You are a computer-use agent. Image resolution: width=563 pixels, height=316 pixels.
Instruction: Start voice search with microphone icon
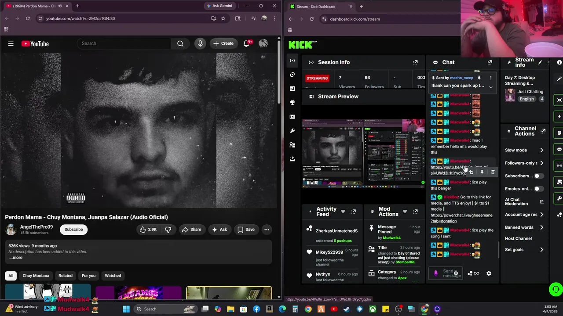(x=200, y=43)
